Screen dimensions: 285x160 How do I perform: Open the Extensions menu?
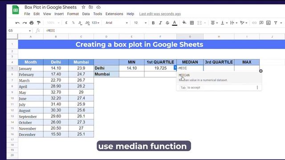[114, 14]
